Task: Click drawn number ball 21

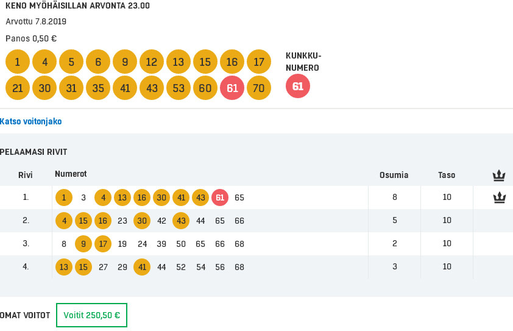Action: point(18,88)
